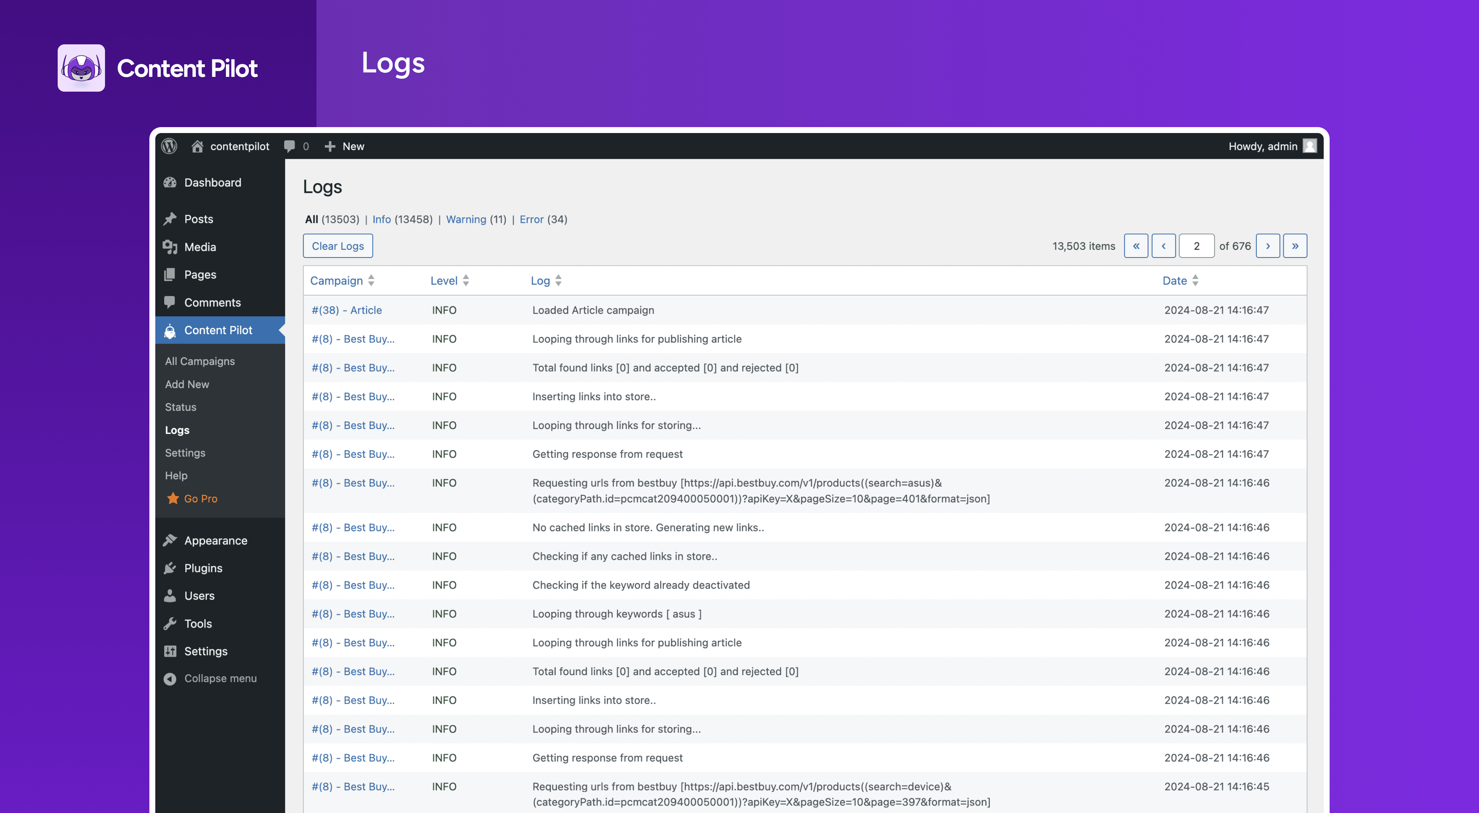Sort table by Level column arrows
This screenshot has width=1479, height=813.
pyautogui.click(x=466, y=280)
